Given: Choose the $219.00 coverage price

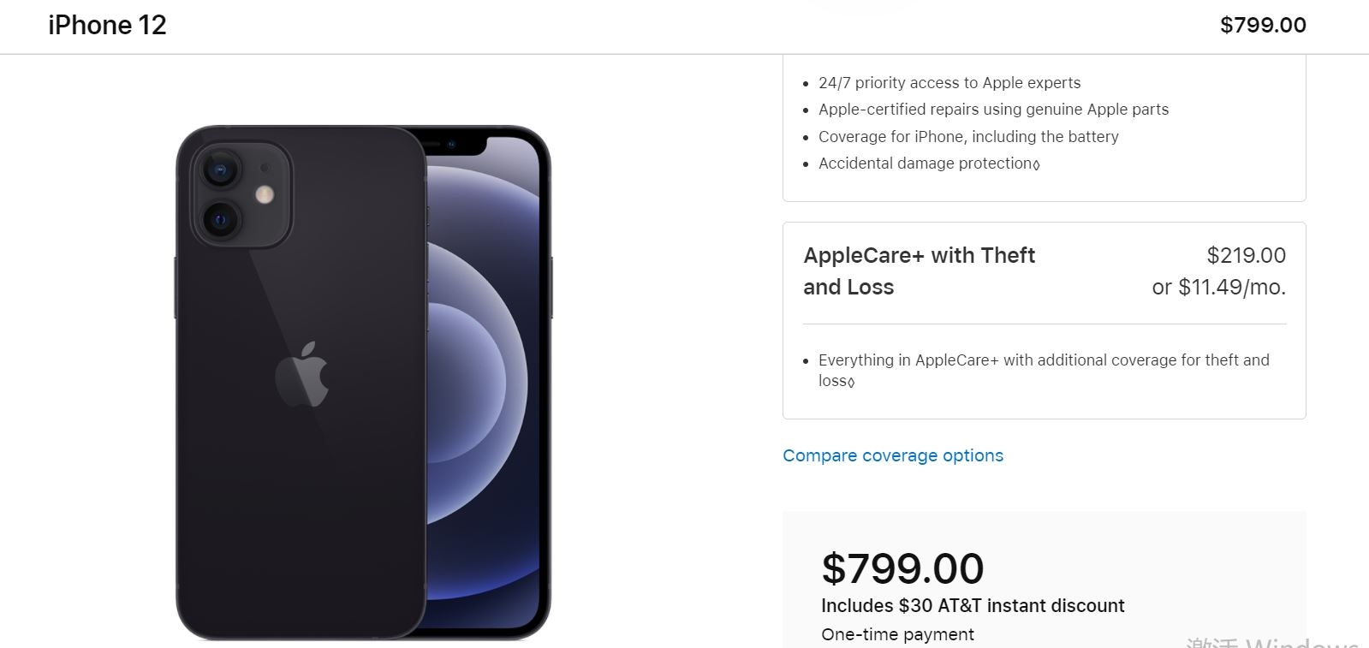Looking at the screenshot, I should click(1246, 255).
